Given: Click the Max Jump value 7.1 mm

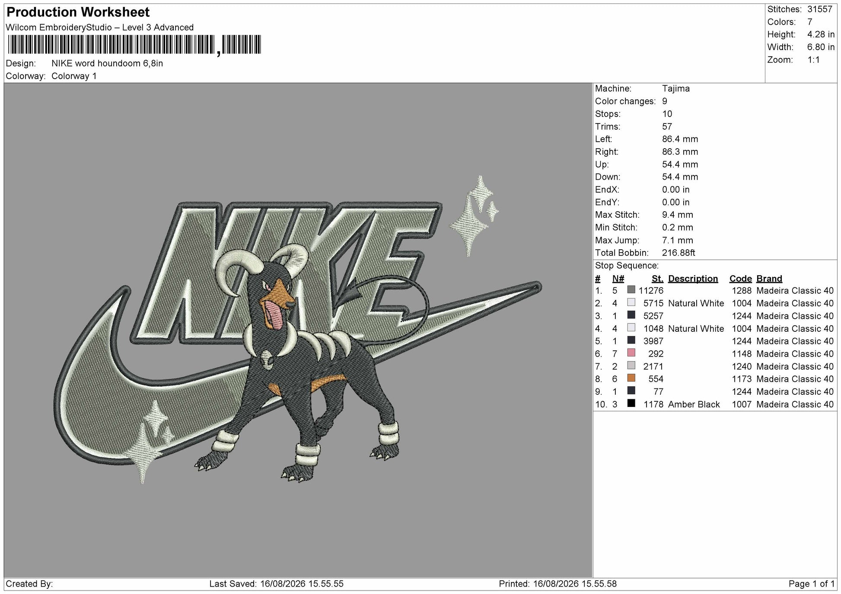Looking at the screenshot, I should [x=678, y=241].
